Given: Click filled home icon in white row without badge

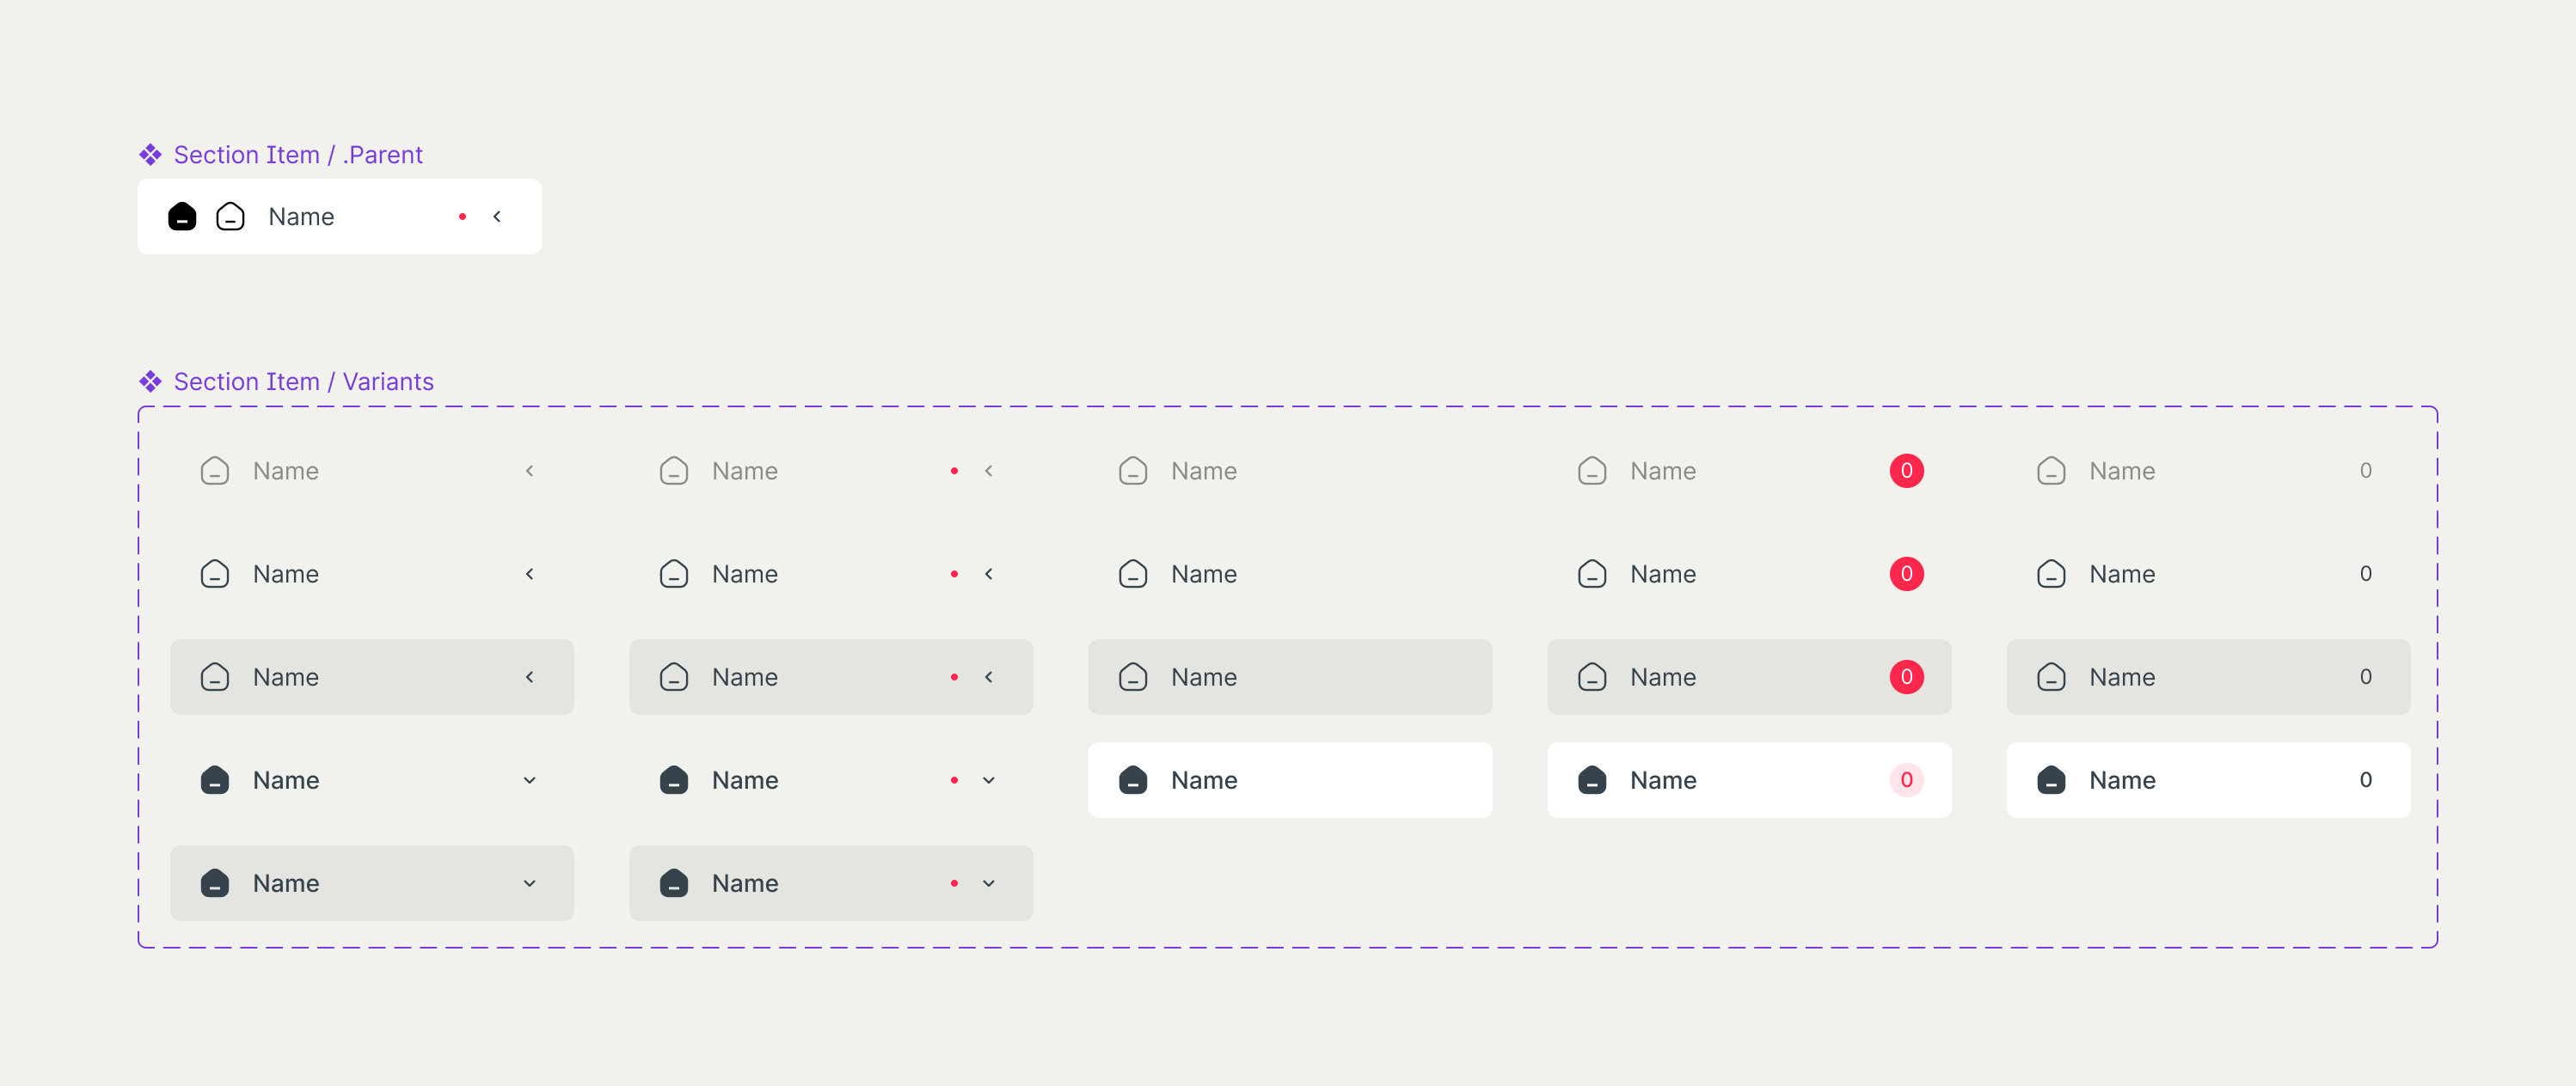Looking at the screenshot, I should [x=1132, y=780].
